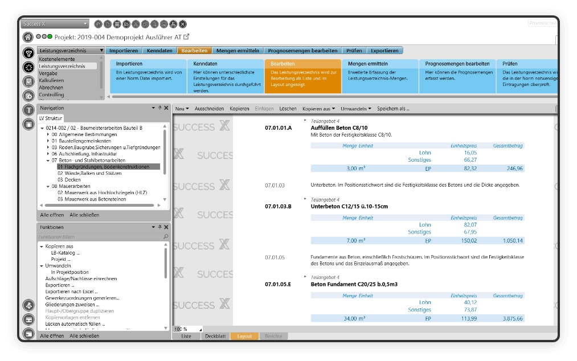
Task: Click Löschen in editor toolbar
Action: 288,109
